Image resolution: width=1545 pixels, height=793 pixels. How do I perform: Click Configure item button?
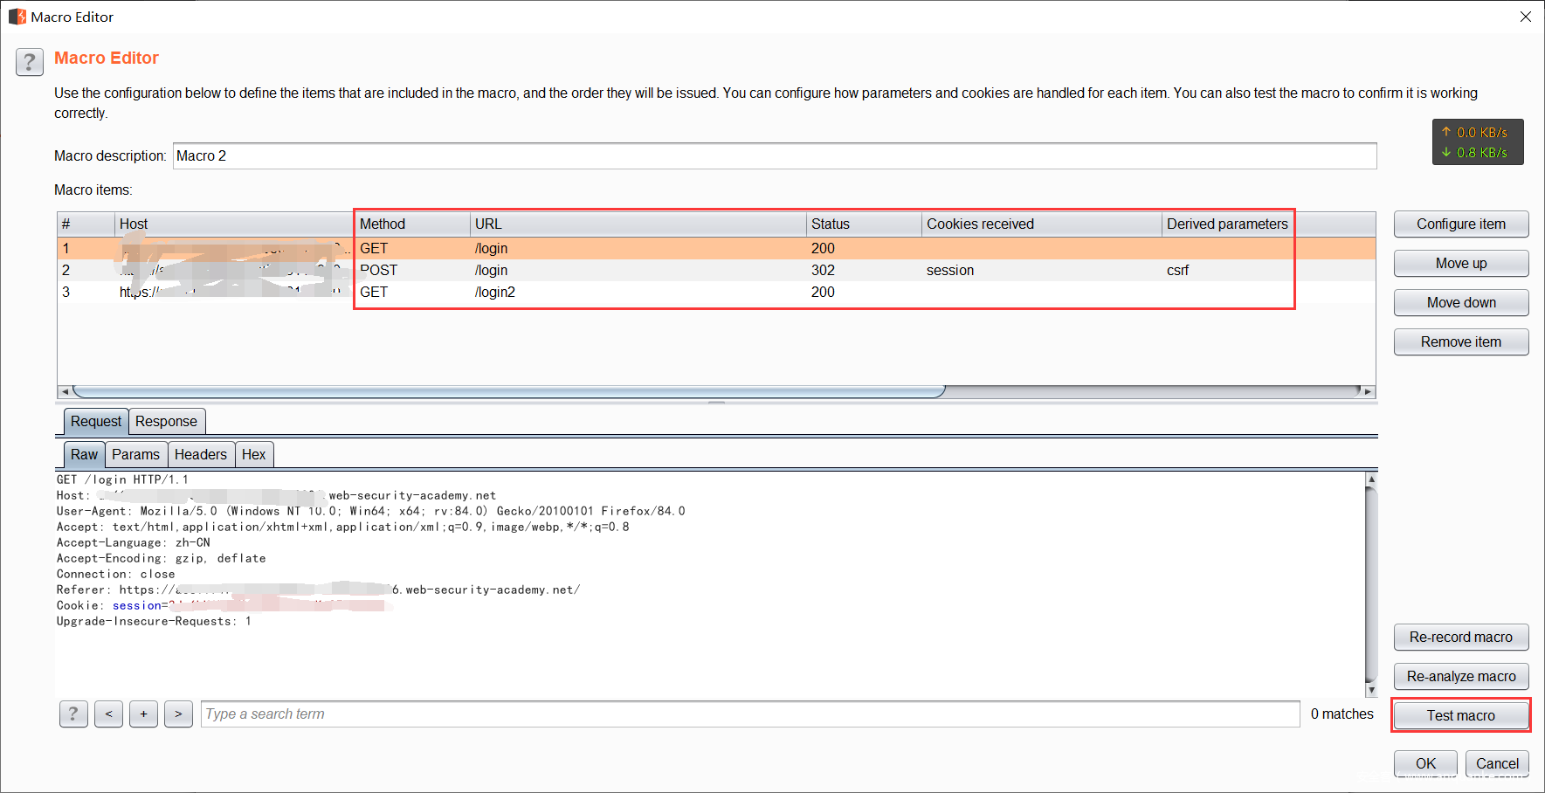pos(1460,224)
